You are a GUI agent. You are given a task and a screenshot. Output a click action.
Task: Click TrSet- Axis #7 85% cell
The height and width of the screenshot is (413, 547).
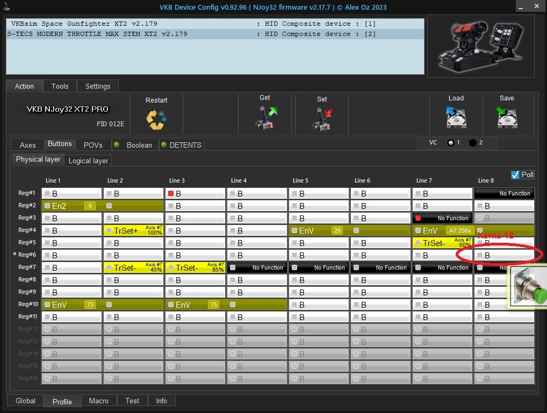(195, 267)
